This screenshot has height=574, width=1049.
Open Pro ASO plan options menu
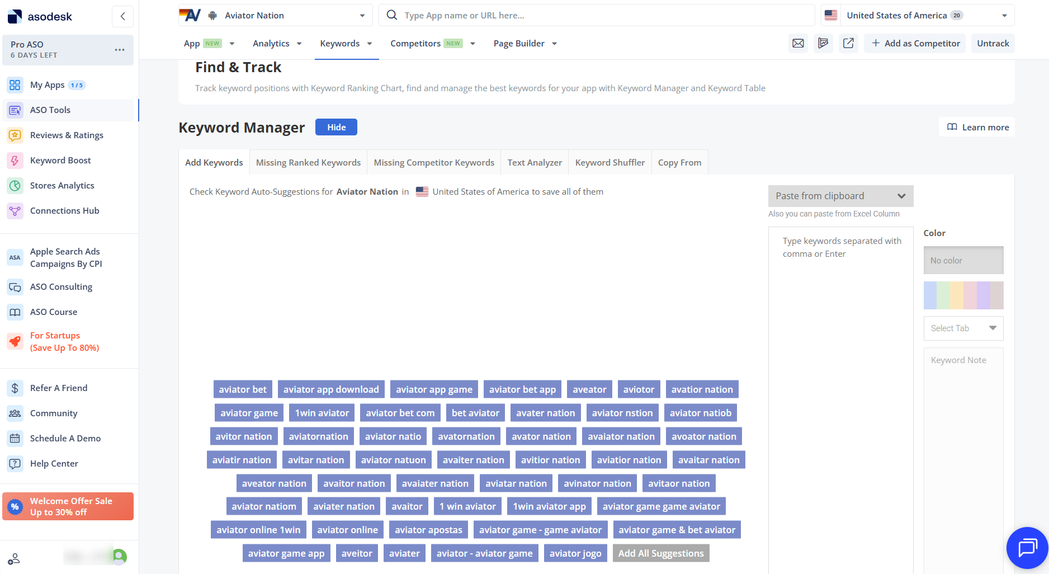[120, 50]
